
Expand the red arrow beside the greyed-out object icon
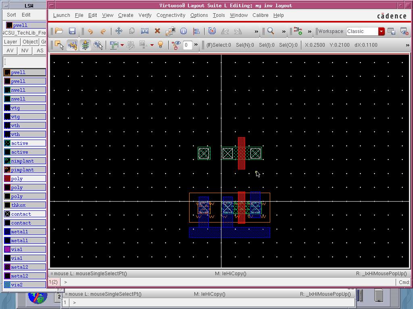(152, 45)
